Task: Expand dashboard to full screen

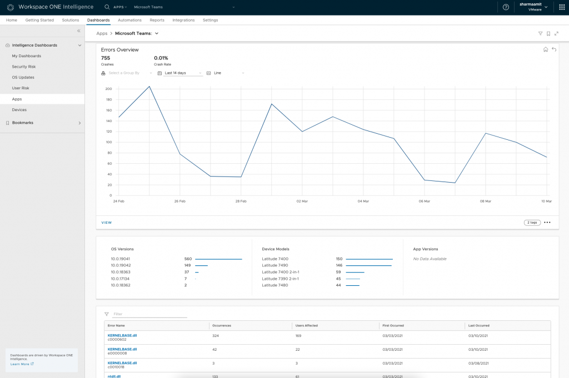Action: point(557,34)
